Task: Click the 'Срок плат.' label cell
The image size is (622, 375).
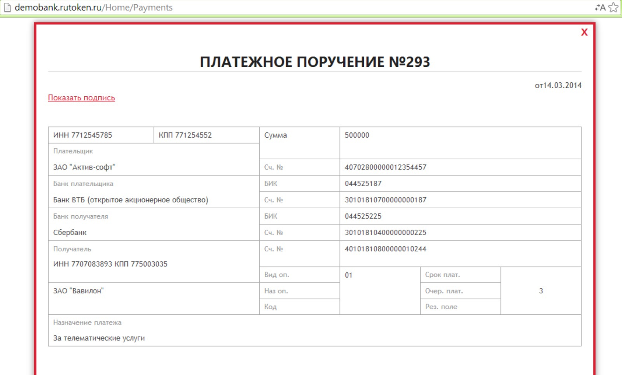Action: tap(460, 275)
